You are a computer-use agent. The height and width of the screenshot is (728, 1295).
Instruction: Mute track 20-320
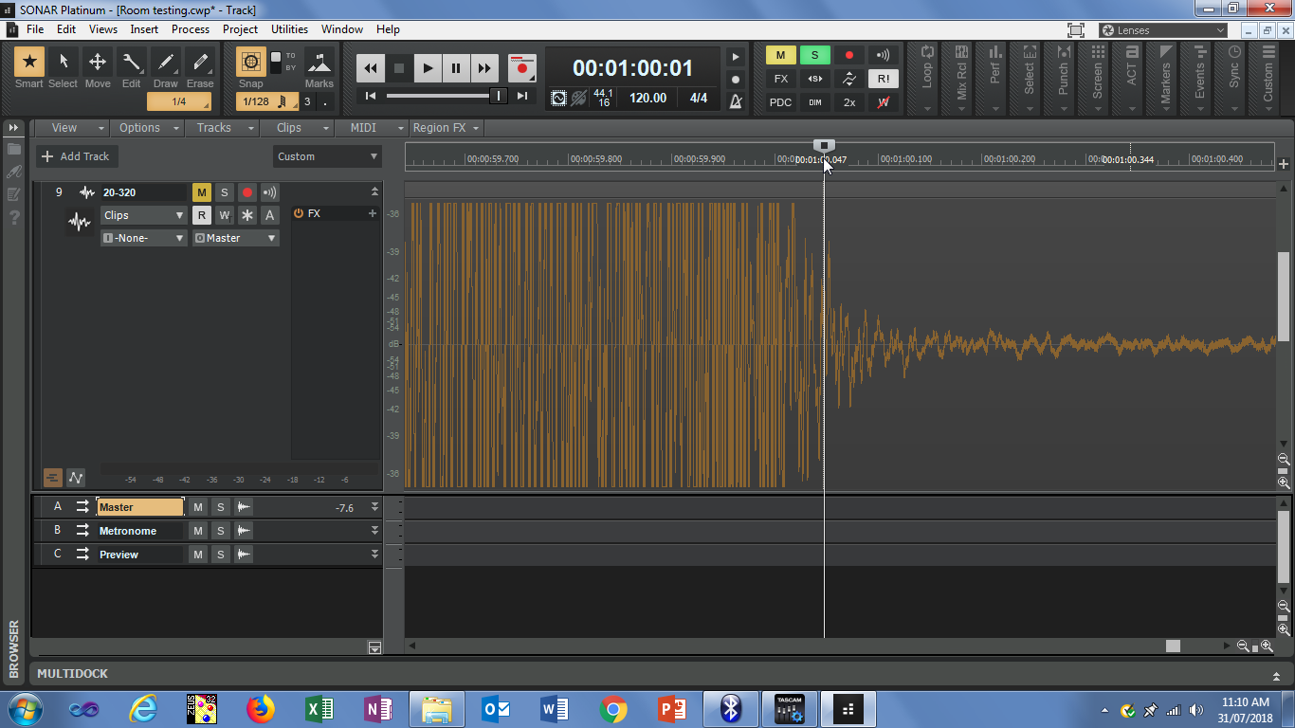point(202,192)
